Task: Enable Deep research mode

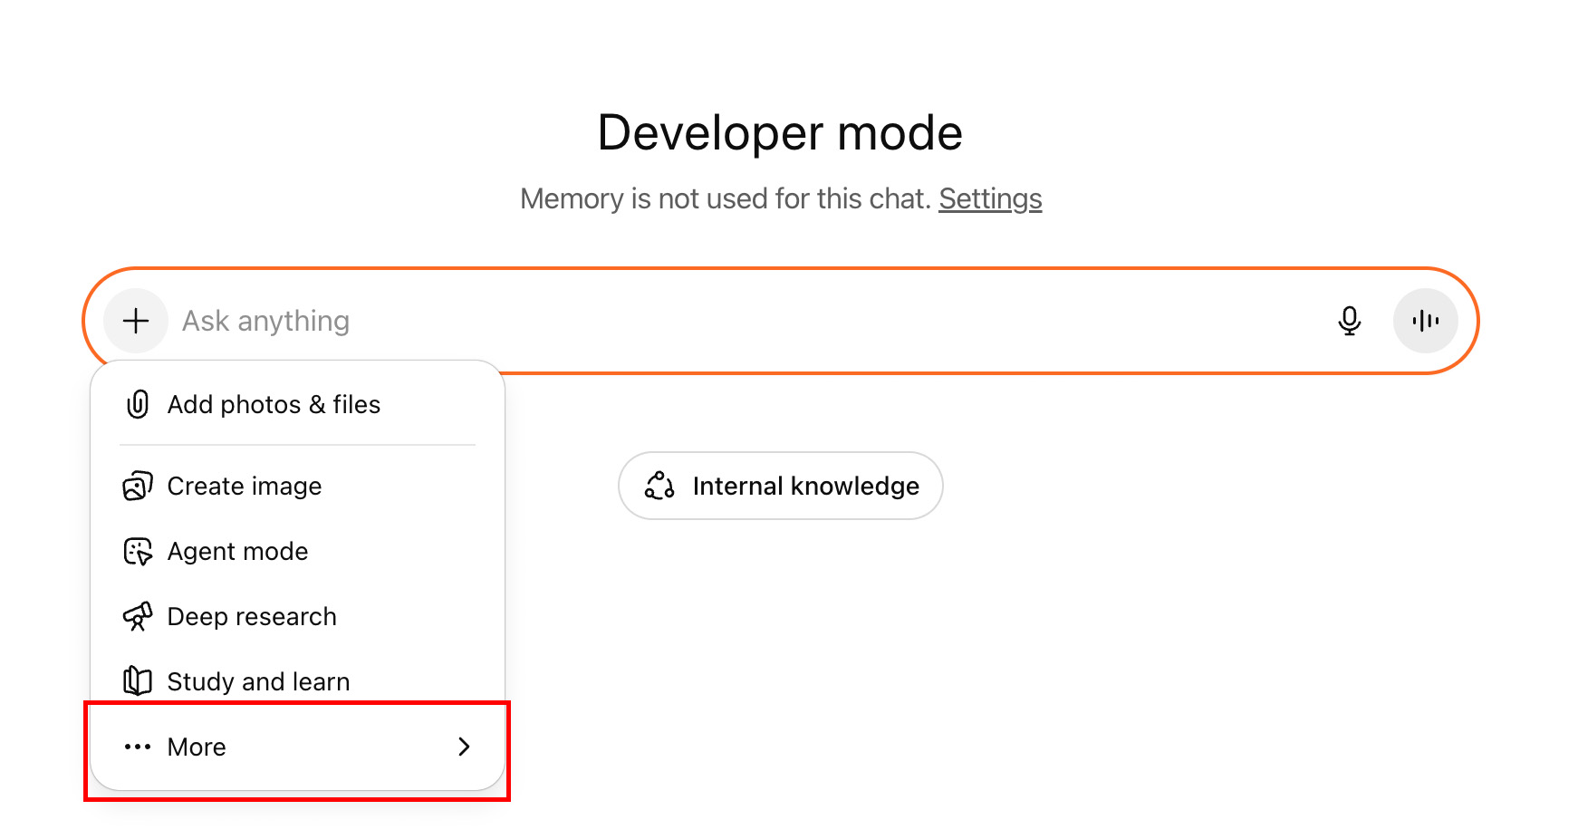Action: [x=251, y=616]
